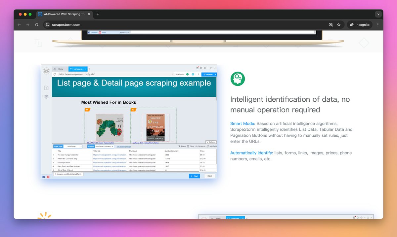Click the Facebook icon at bottom left
The height and width of the screenshot is (237, 397).
click(x=44, y=177)
